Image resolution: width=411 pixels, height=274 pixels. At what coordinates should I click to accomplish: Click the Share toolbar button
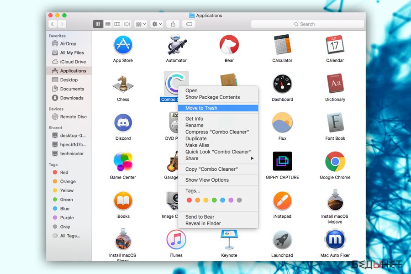coord(173,24)
